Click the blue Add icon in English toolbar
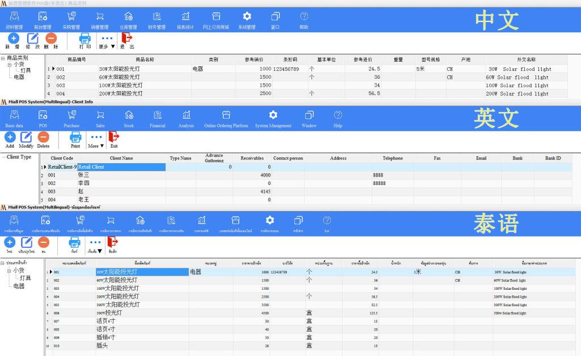The width and height of the screenshot is (581, 356). coord(10,137)
